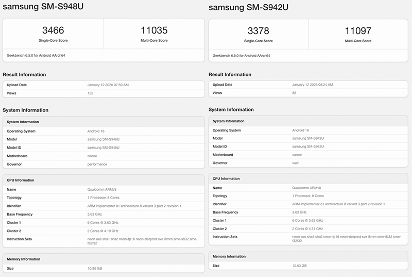Click the SM-S942U multi-core score 11097

pyautogui.click(x=359, y=30)
